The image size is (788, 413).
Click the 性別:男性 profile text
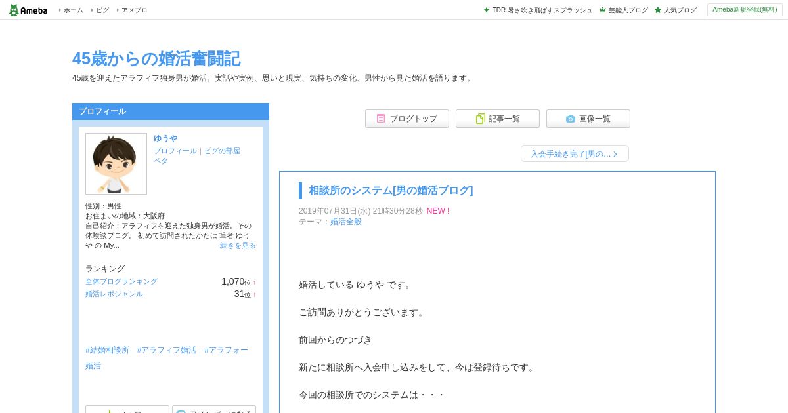point(104,206)
